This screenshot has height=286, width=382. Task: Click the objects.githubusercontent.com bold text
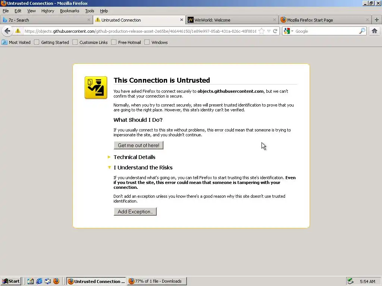[231, 91]
